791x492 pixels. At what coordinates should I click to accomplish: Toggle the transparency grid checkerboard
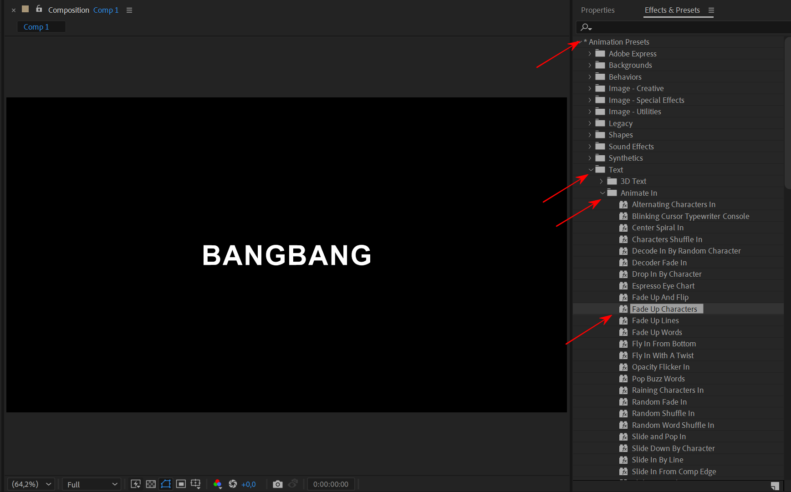point(151,484)
